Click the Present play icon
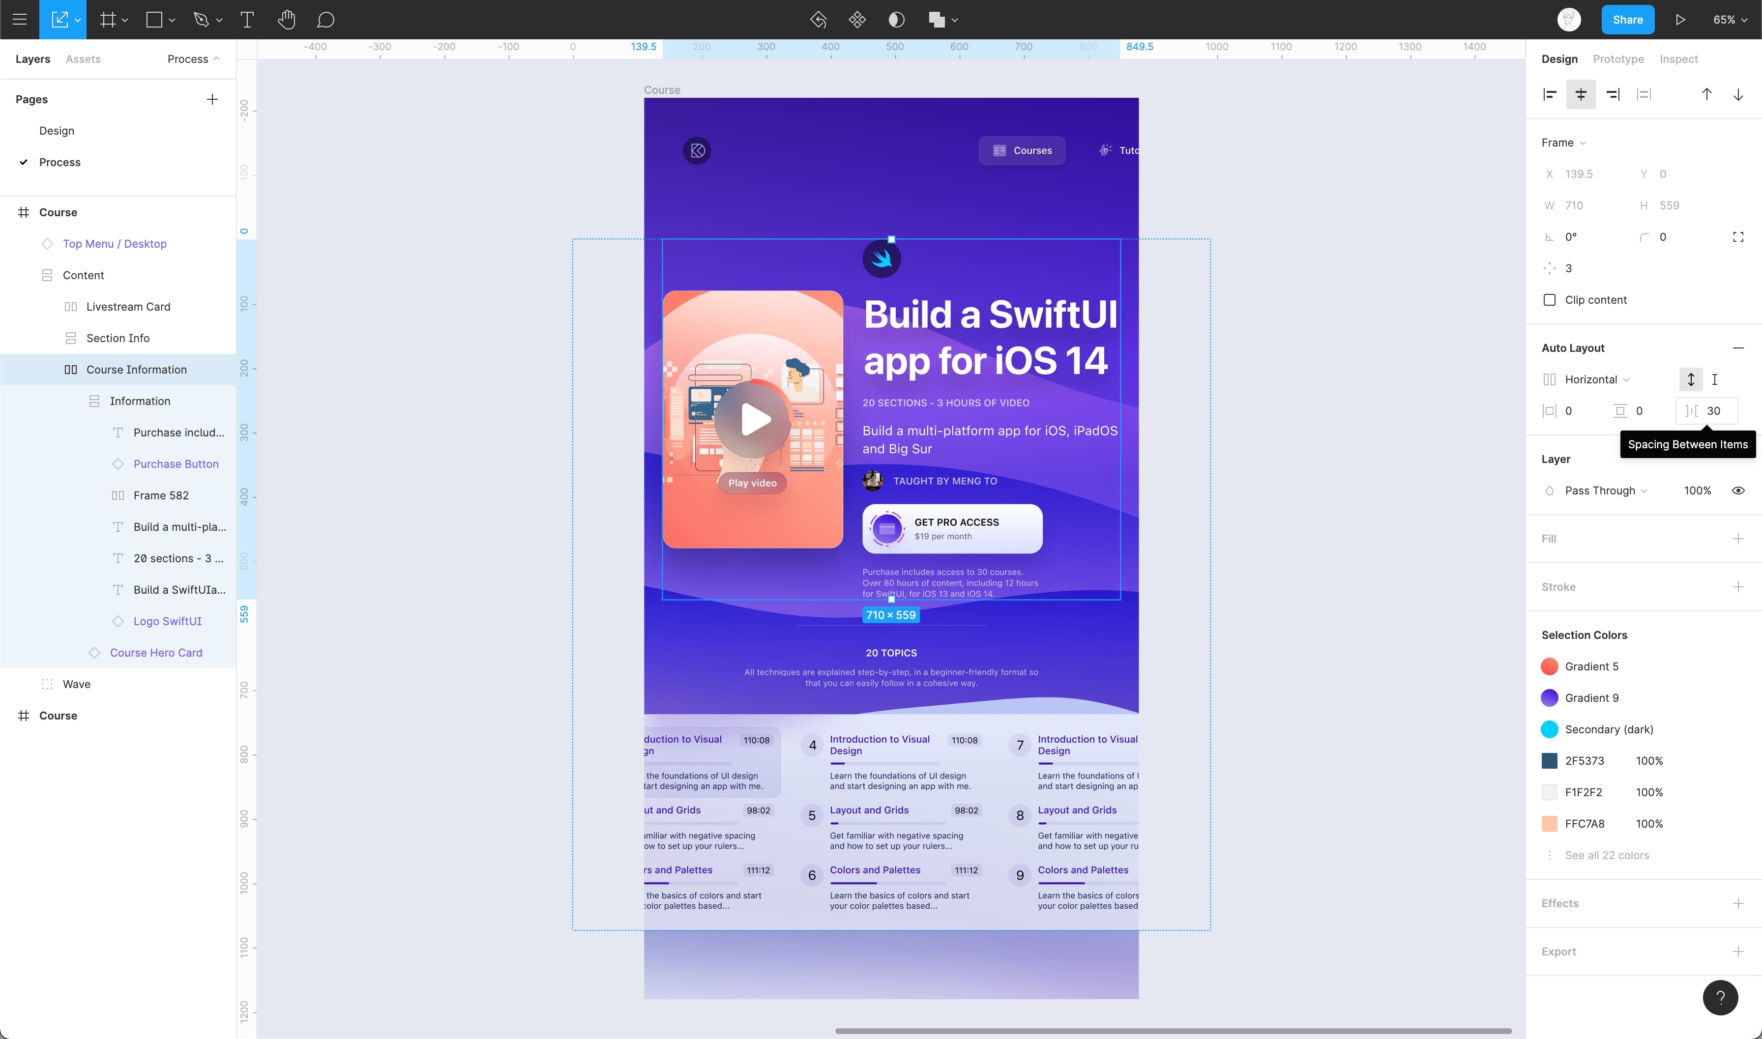The image size is (1762, 1039). (1680, 20)
